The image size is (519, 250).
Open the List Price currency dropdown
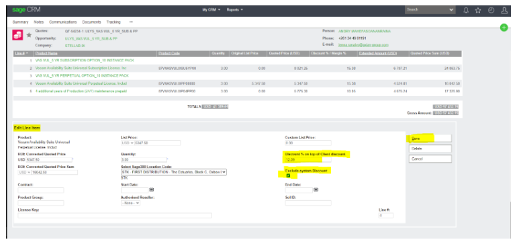tap(128, 143)
